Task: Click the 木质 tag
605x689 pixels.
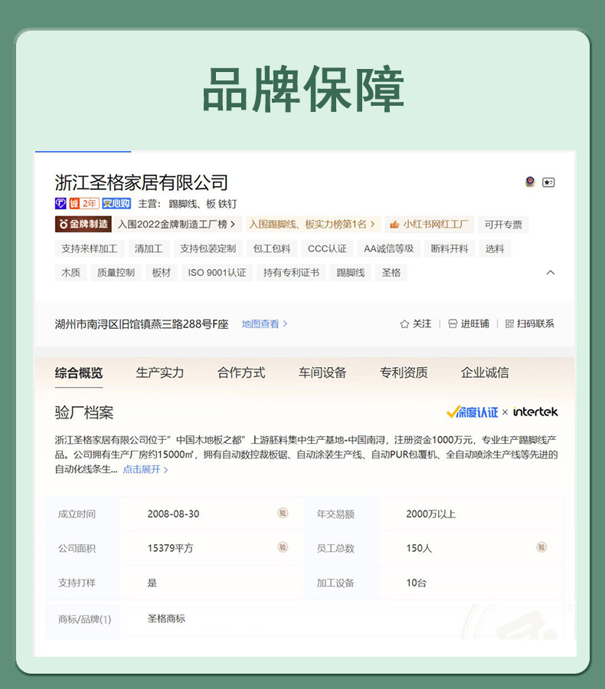Action: [70, 272]
